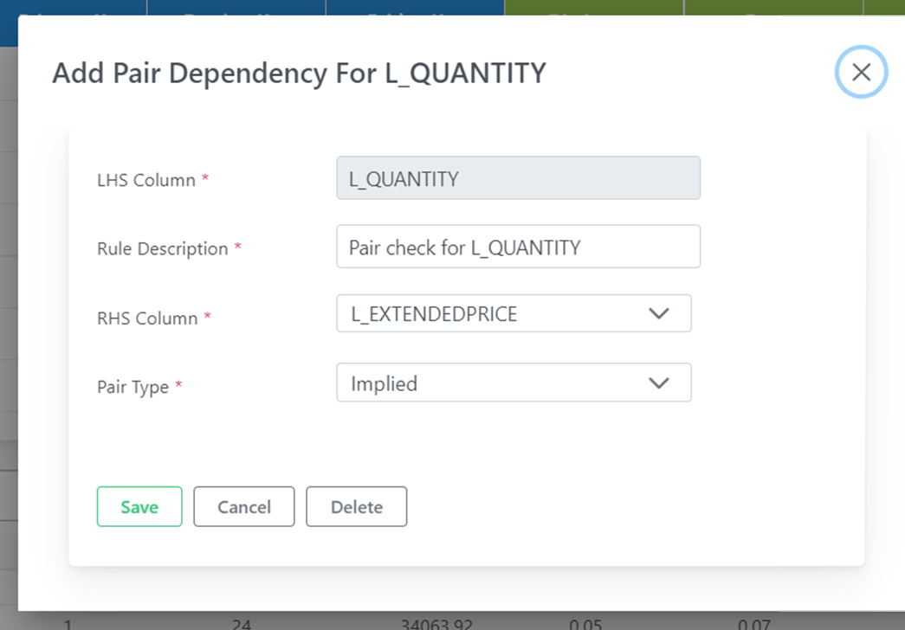Click the LHS Column label
Screen dimensions: 905x630
click(x=146, y=180)
